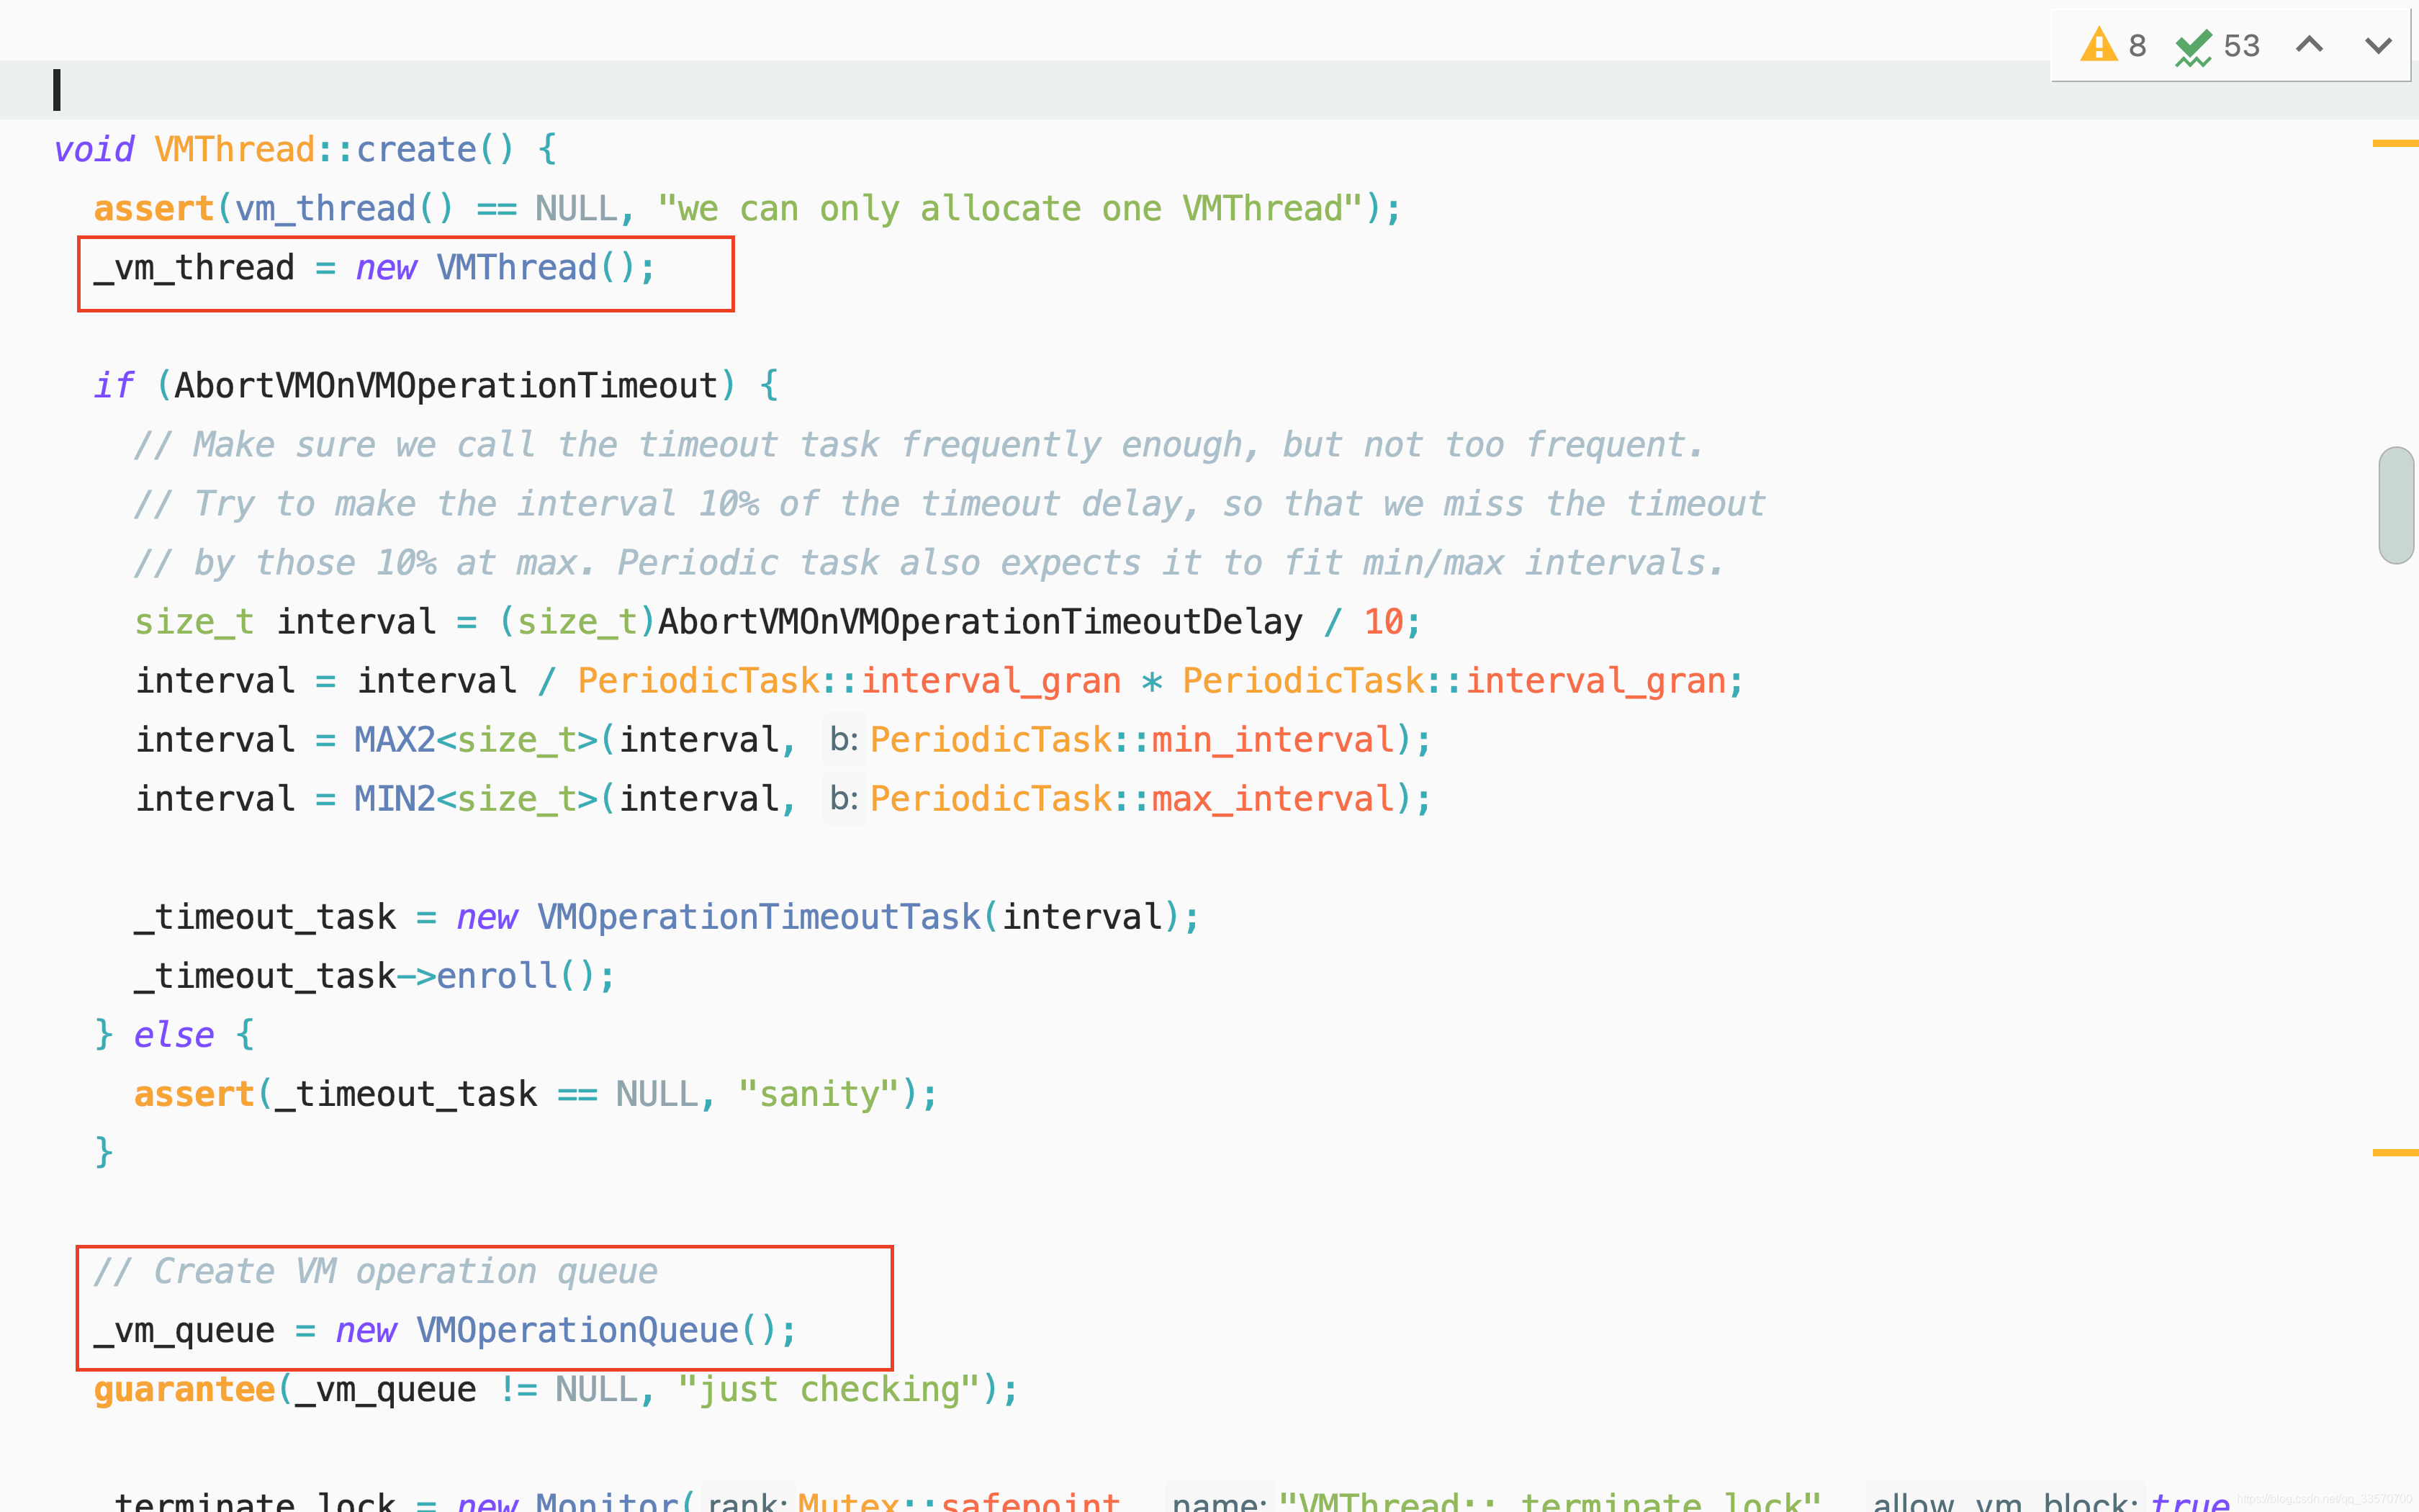Click the guarantee macro call
Image resolution: width=2419 pixels, height=1512 pixels.
click(x=184, y=1389)
